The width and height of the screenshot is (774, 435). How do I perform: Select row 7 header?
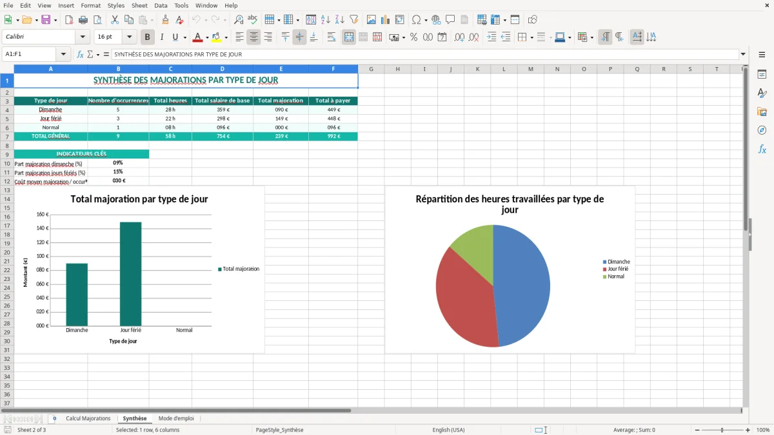tap(6, 137)
